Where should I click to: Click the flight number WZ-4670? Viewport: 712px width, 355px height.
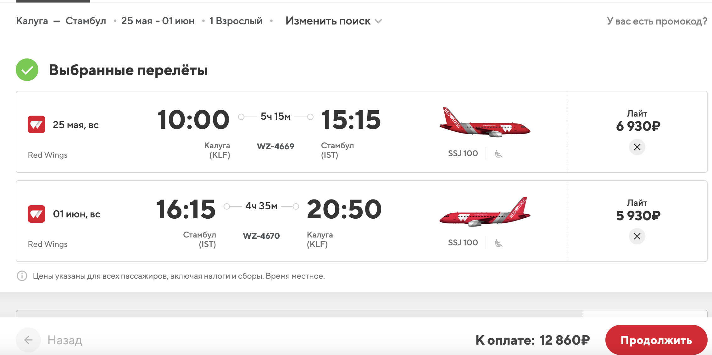coord(261,236)
